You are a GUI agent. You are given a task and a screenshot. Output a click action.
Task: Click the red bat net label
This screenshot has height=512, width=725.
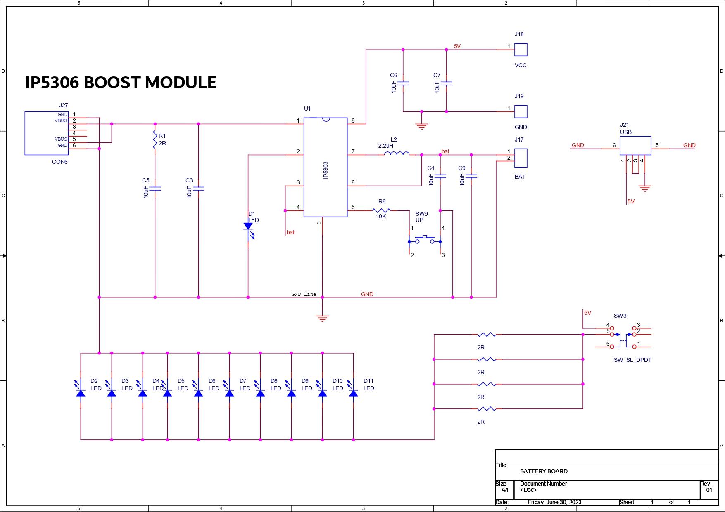pos(446,152)
